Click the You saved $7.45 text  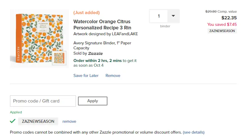[222, 24]
